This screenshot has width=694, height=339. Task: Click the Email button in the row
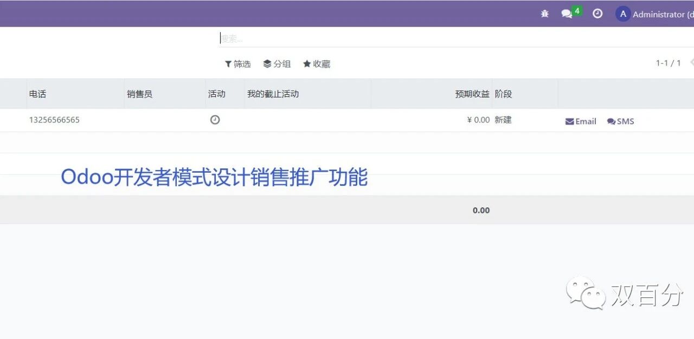tap(581, 121)
